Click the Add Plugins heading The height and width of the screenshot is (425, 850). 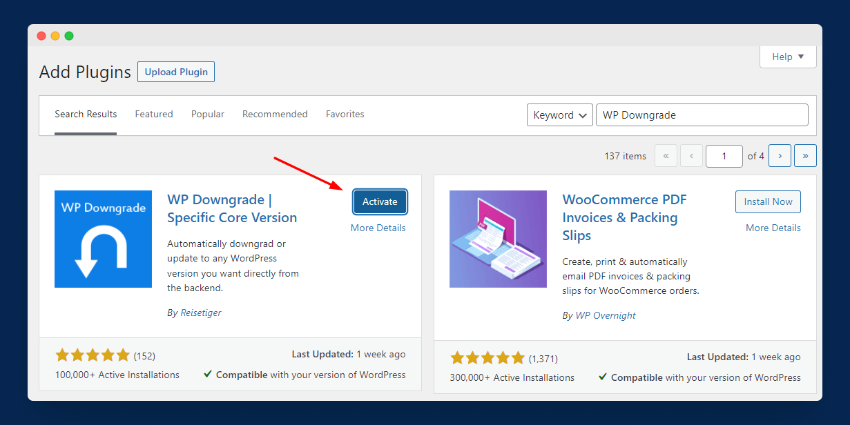point(85,72)
